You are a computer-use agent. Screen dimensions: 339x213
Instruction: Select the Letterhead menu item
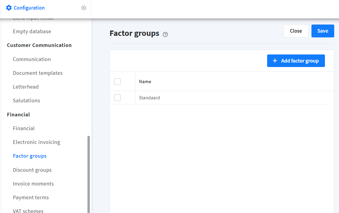[26, 87]
